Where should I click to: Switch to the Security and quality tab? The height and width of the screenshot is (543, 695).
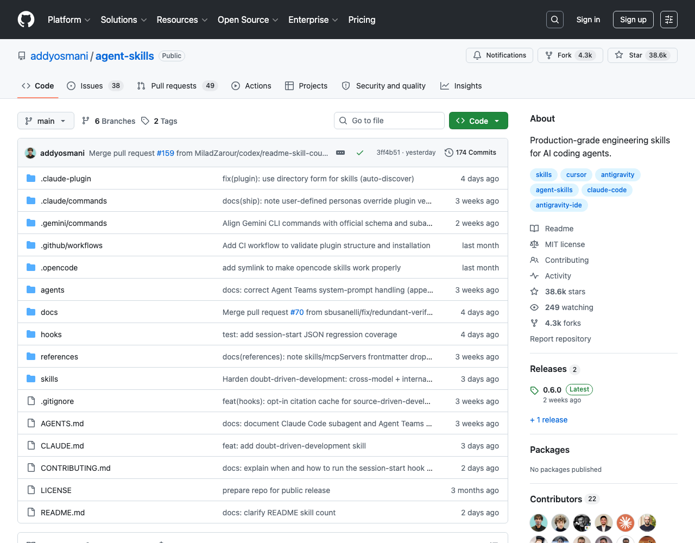pyautogui.click(x=383, y=86)
